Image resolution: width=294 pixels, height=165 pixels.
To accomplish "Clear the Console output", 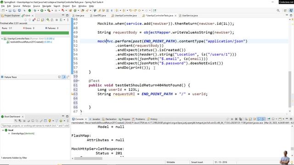I will (x=246, y=119).
